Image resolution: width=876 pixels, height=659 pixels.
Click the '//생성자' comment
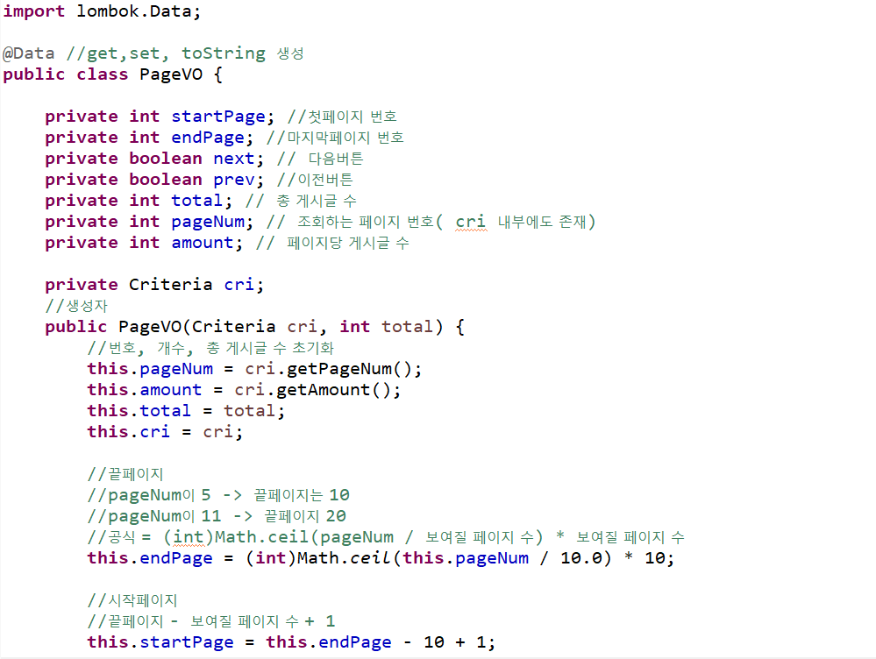pyautogui.click(x=76, y=306)
